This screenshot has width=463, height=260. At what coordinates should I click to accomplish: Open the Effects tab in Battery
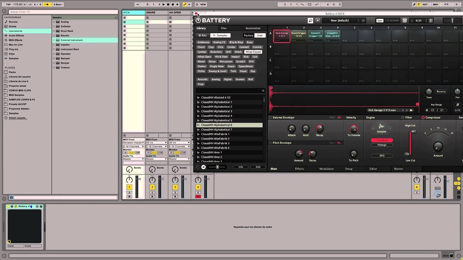(300, 169)
